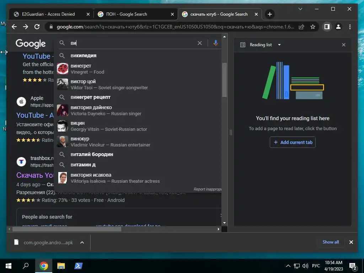
Task: Start voice search with microphone icon
Action: (216, 43)
